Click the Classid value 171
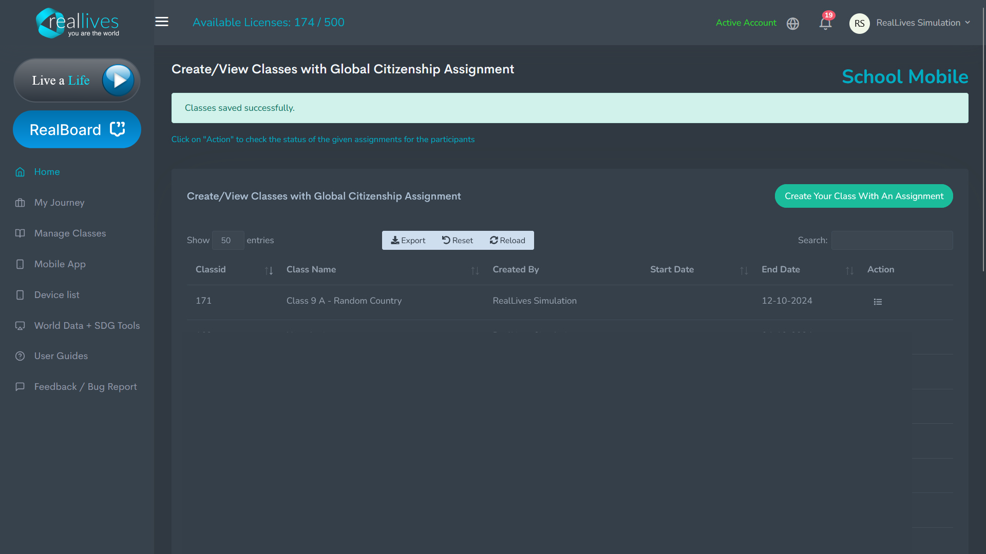 coord(203,301)
